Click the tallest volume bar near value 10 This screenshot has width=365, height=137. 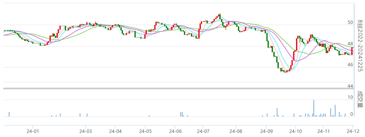314,108
